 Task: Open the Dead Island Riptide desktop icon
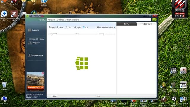click(x=134, y=103)
